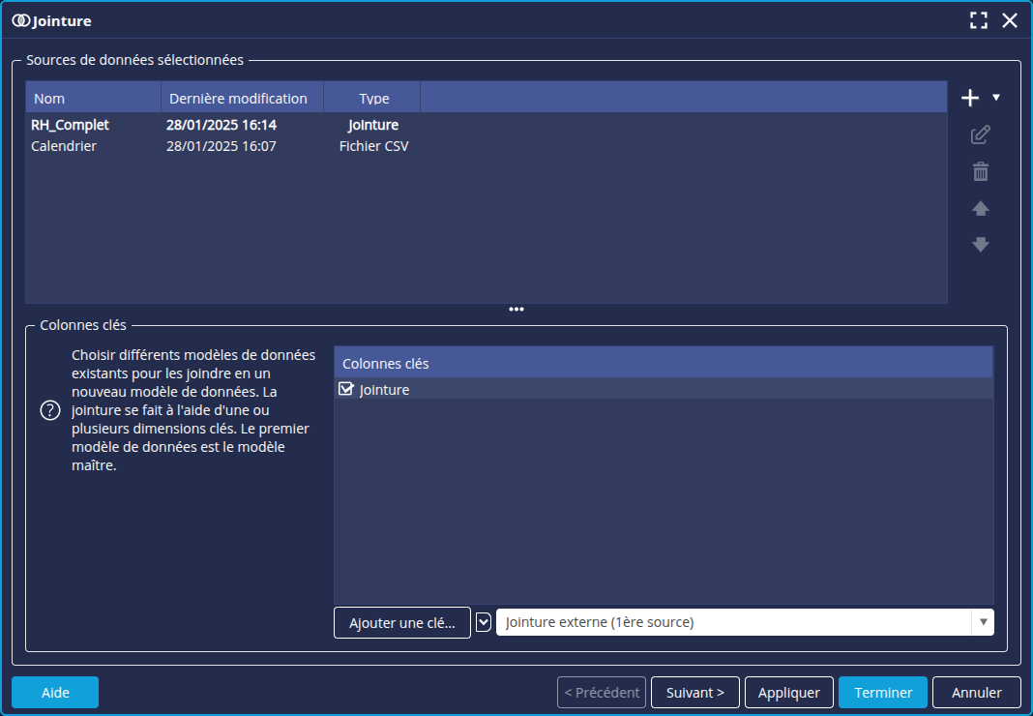Click the move down arrow icon
The height and width of the screenshot is (716, 1033).
(x=981, y=245)
